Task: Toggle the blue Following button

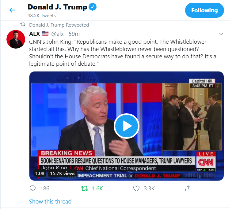Action: coord(204,10)
